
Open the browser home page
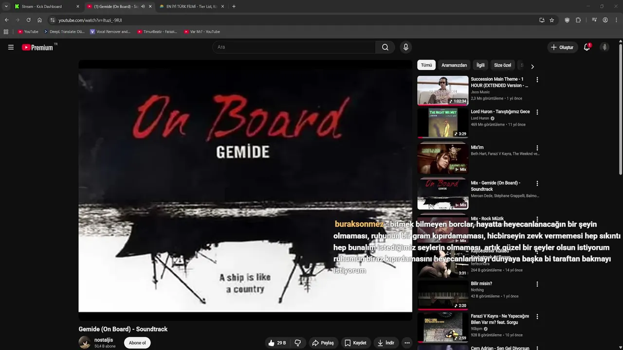point(39,20)
